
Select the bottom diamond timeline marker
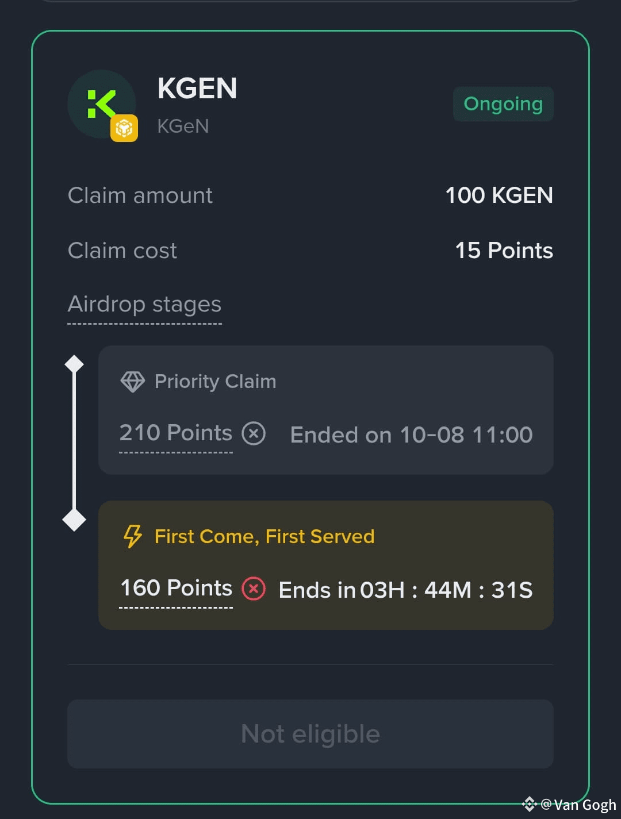click(x=74, y=520)
